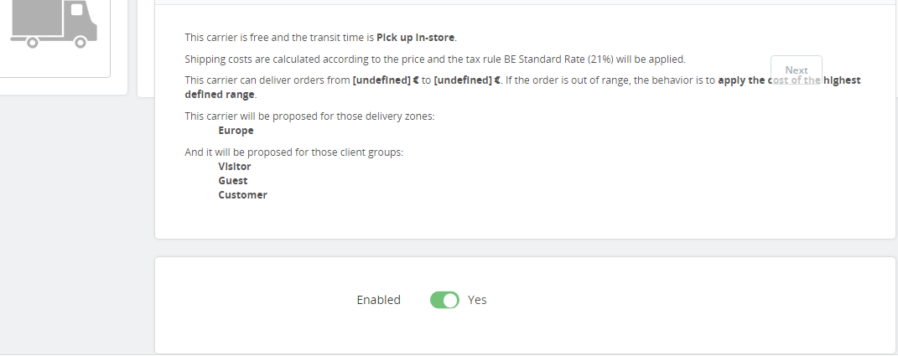Click the bold "defined range" text
This screenshot has height=356, width=898.
click(x=220, y=95)
